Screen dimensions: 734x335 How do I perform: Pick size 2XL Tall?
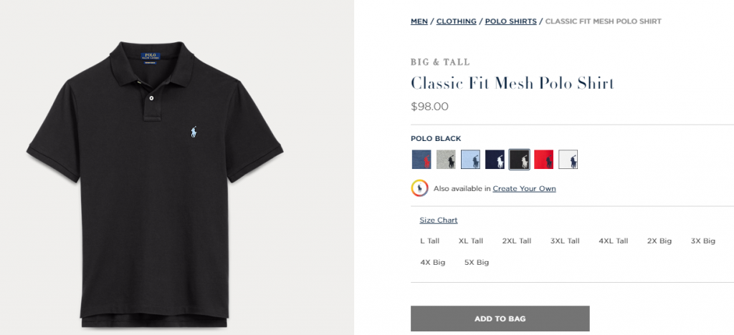pos(516,241)
